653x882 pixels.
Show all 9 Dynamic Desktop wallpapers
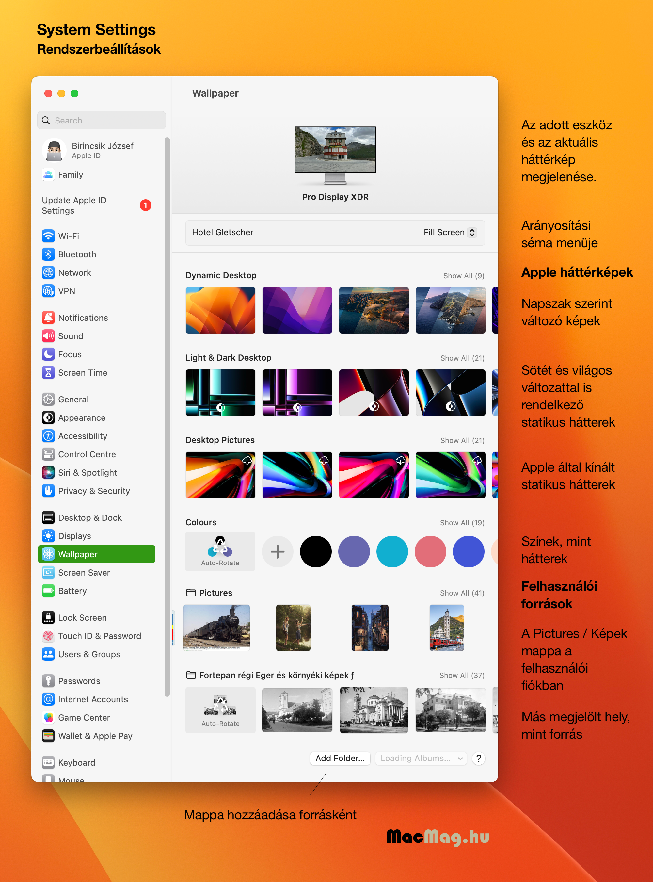click(463, 276)
